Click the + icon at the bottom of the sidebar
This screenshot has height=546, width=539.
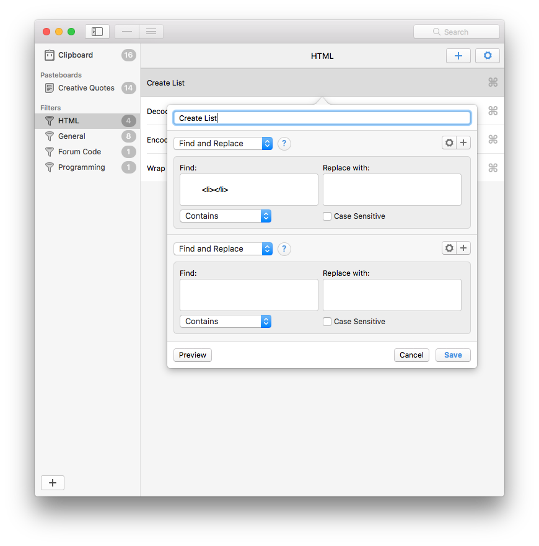(x=52, y=482)
